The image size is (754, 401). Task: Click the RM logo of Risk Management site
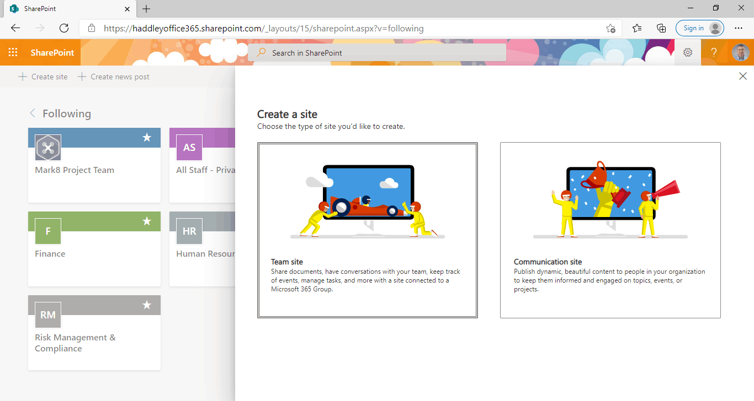(x=48, y=315)
